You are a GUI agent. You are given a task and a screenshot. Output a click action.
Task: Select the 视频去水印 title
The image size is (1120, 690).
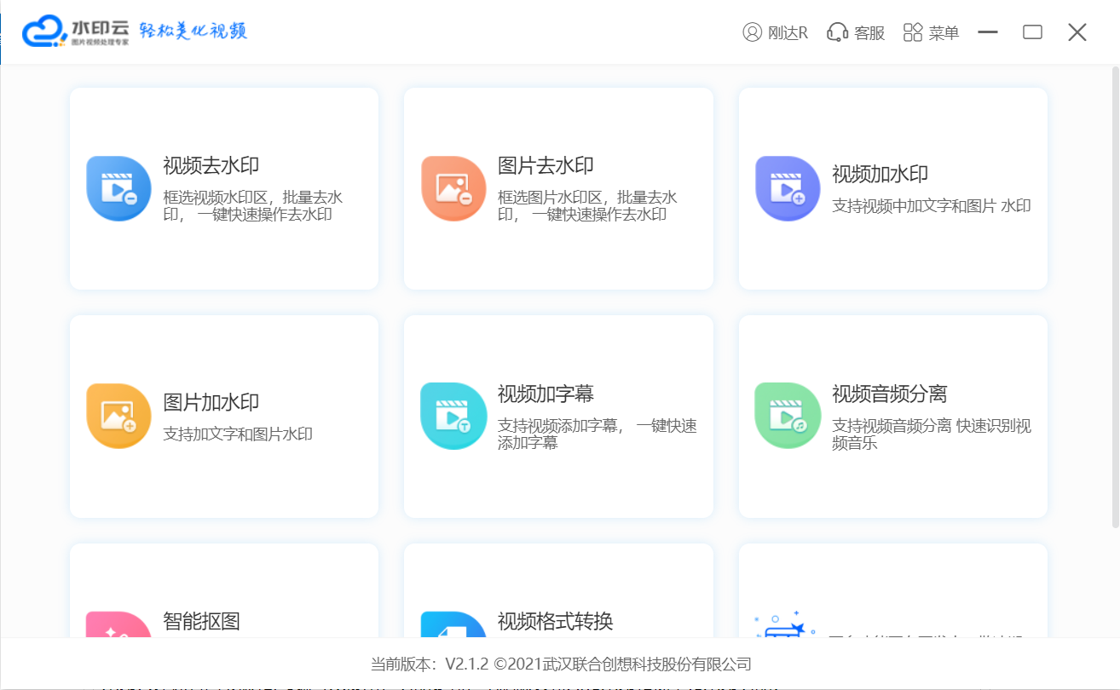(x=211, y=166)
